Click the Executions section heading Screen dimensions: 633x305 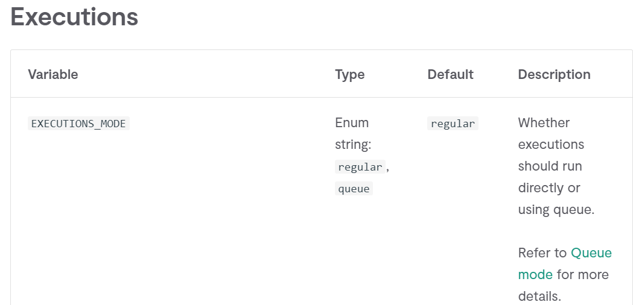coord(74,17)
